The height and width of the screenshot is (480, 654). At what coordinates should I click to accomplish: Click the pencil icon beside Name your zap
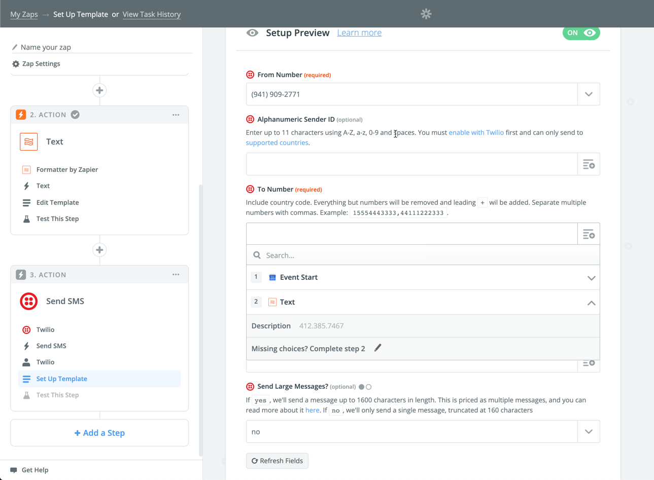coord(16,47)
